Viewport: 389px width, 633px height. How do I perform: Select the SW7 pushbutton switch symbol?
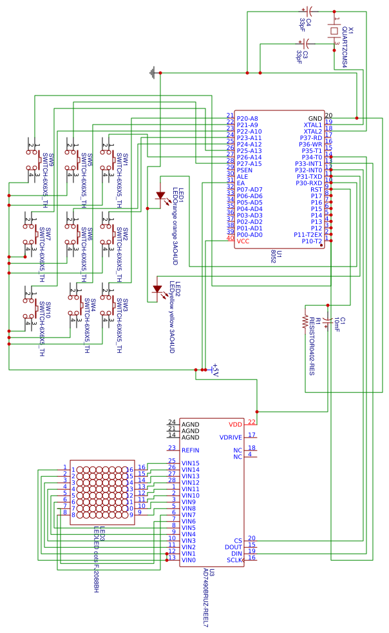[x=30, y=234]
